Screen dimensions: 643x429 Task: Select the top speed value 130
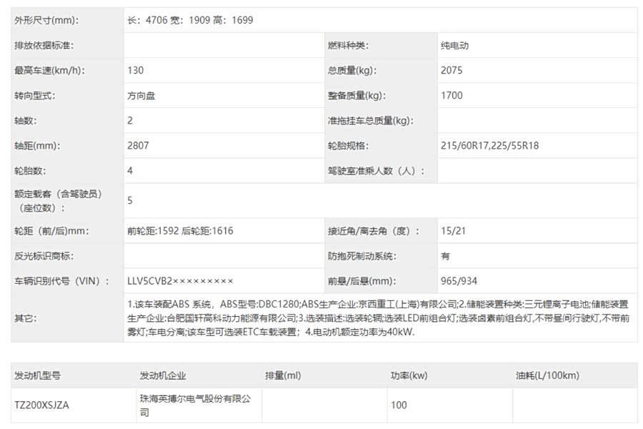pyautogui.click(x=136, y=70)
